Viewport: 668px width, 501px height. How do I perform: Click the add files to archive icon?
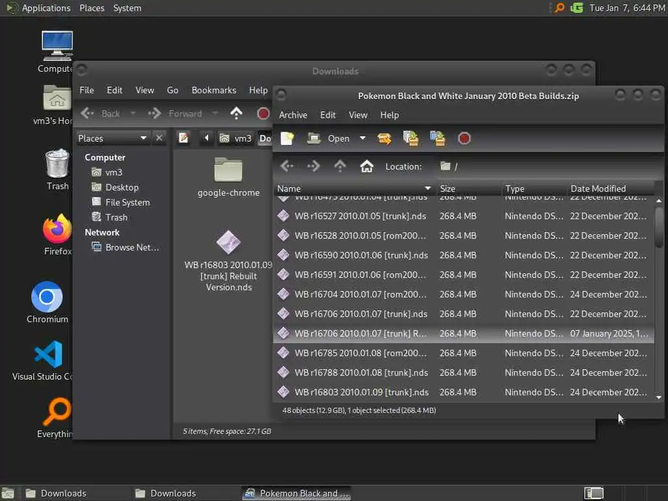point(411,138)
